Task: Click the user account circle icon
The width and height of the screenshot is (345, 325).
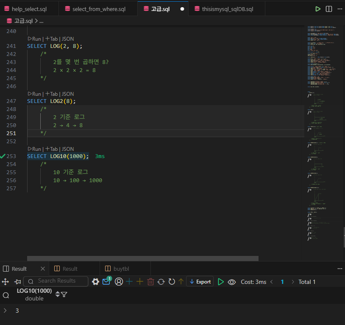Action: pyautogui.click(x=119, y=282)
